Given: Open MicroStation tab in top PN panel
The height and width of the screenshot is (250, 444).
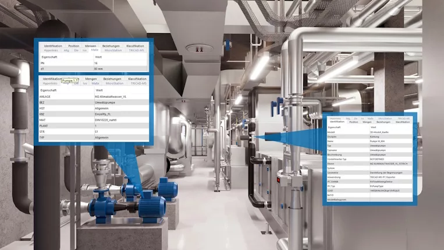Looking at the screenshot, I should 113,51.
